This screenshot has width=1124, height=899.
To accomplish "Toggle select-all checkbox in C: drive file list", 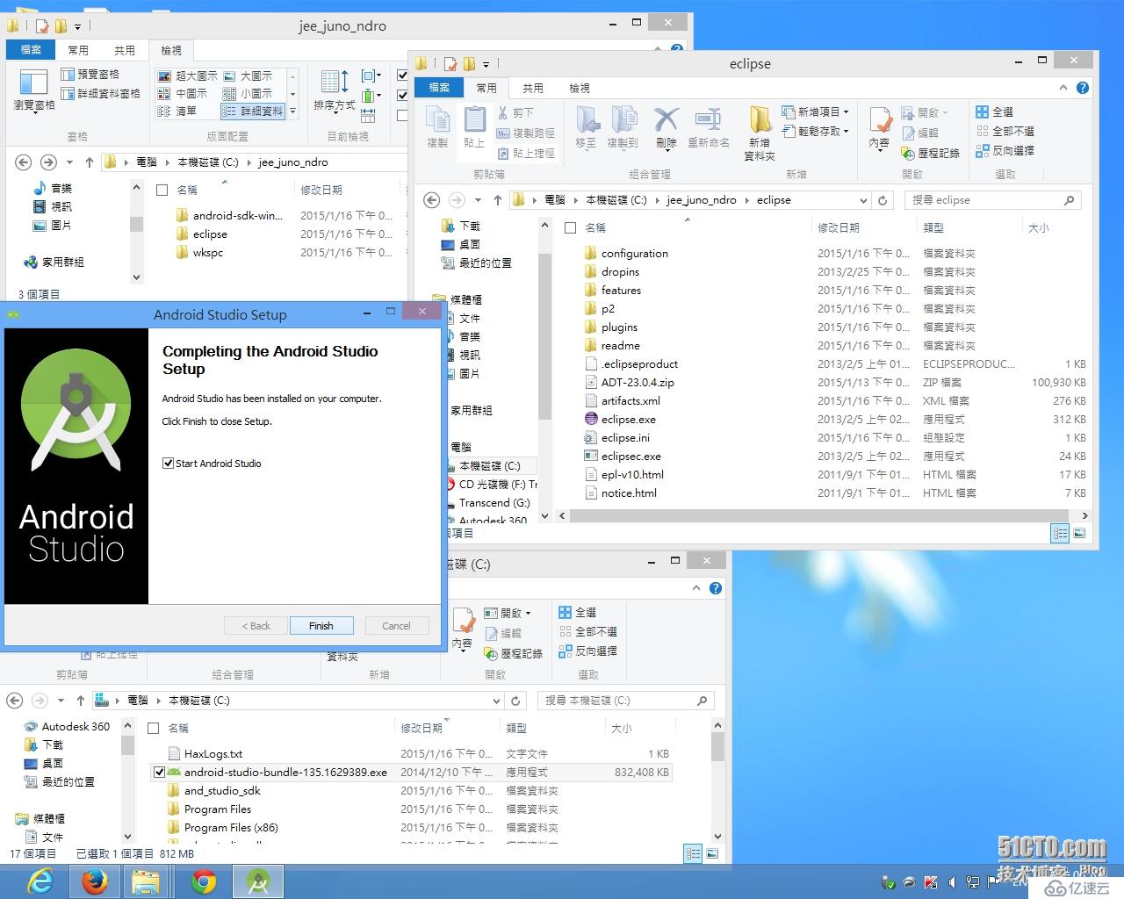I will click(153, 728).
